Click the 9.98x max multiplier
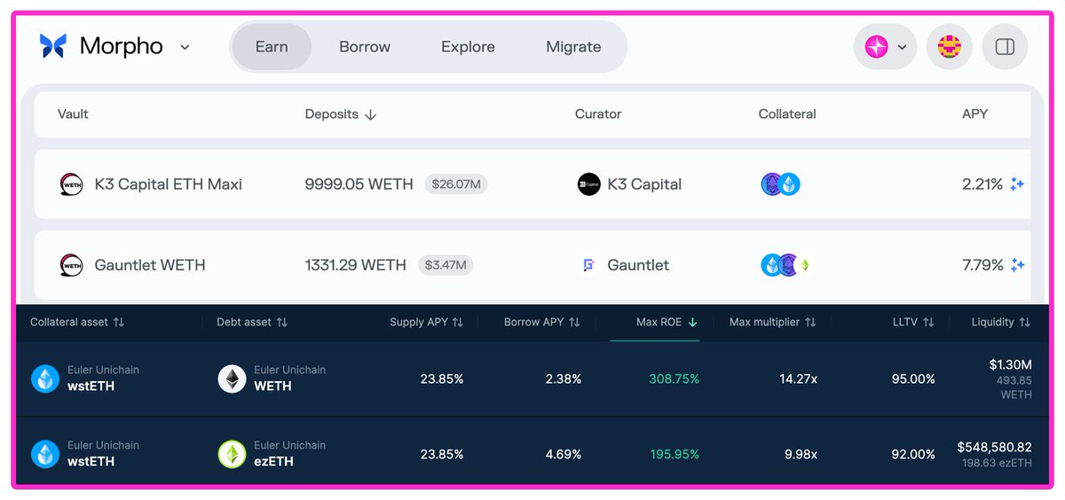 pyautogui.click(x=800, y=455)
